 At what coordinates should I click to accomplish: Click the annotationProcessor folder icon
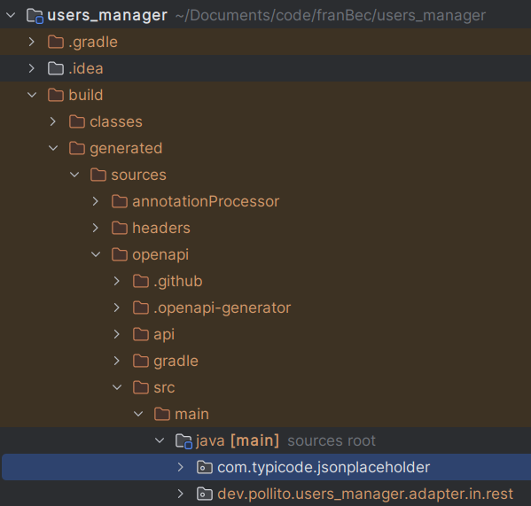[120, 201]
